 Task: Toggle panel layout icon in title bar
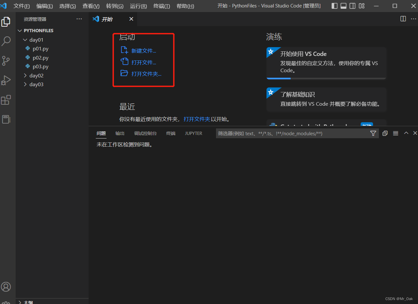coord(343,6)
